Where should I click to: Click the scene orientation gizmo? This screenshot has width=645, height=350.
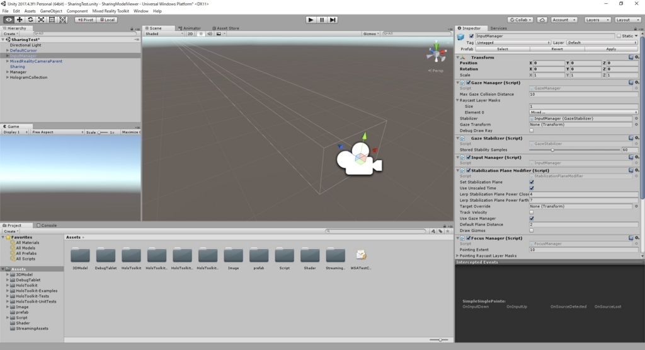pos(436,53)
